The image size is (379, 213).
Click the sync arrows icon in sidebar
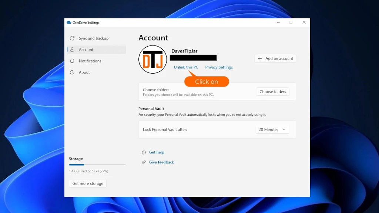pyautogui.click(x=72, y=38)
